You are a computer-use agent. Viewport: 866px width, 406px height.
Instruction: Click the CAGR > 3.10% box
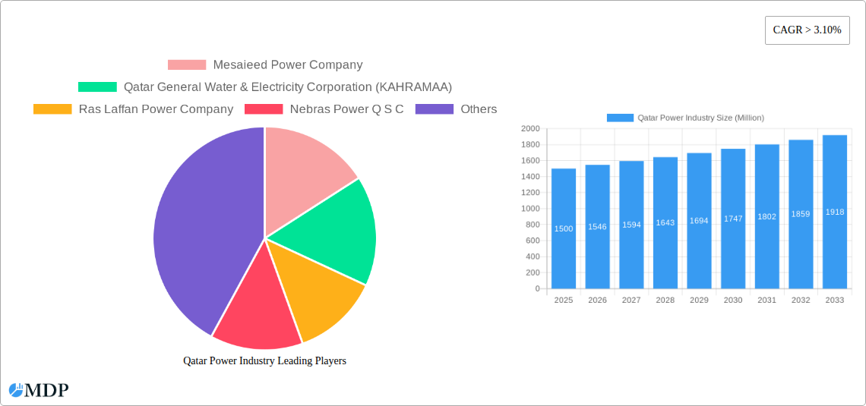pos(807,30)
